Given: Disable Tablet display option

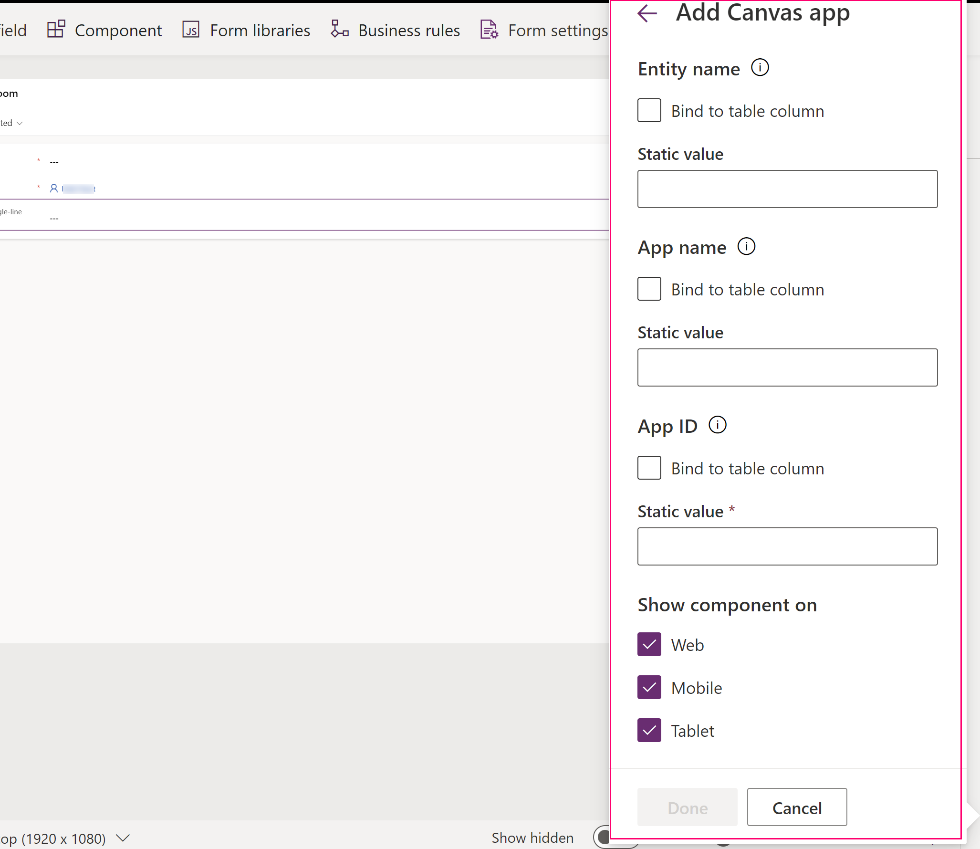Looking at the screenshot, I should [x=650, y=731].
